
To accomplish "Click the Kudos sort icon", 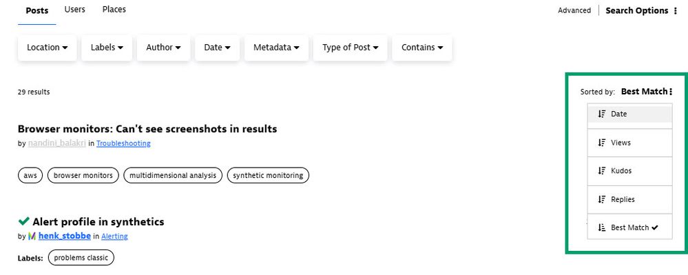I will click(x=601, y=171).
